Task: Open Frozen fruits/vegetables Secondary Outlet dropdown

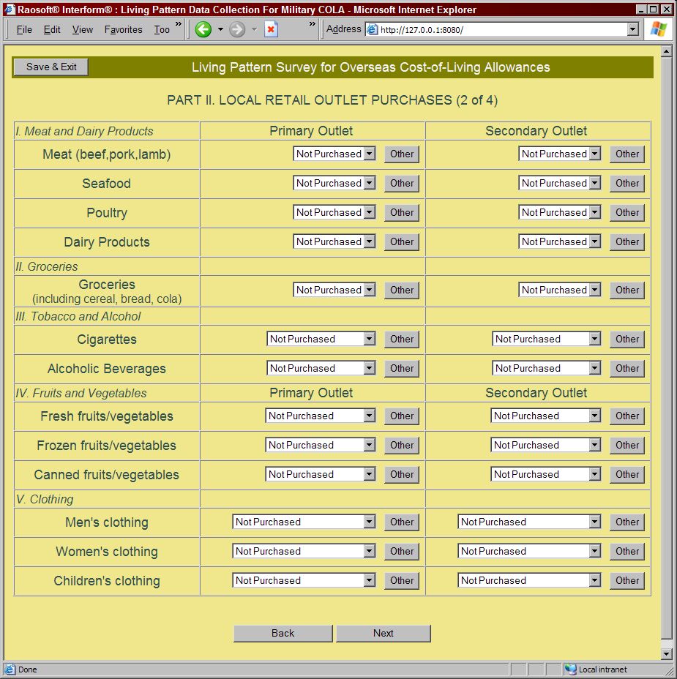Action: coord(546,445)
